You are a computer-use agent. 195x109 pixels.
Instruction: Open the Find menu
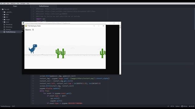click(18, 3)
